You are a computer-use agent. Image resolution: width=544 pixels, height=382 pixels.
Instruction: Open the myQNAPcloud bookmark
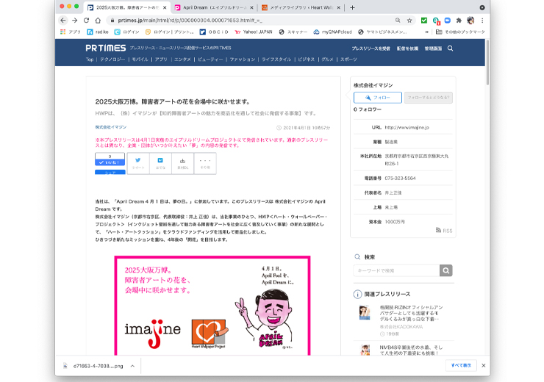[x=333, y=32]
